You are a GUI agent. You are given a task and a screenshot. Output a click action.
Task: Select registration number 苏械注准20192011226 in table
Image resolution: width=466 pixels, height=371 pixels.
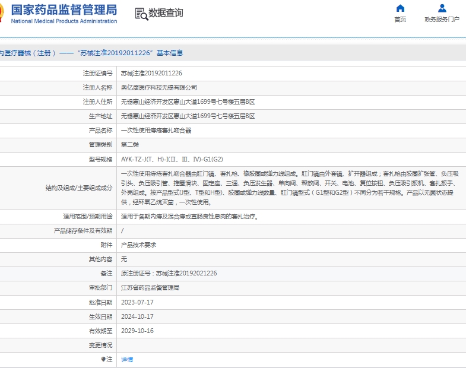[151, 74]
